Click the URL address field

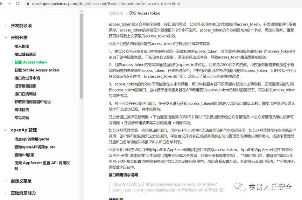106,4
